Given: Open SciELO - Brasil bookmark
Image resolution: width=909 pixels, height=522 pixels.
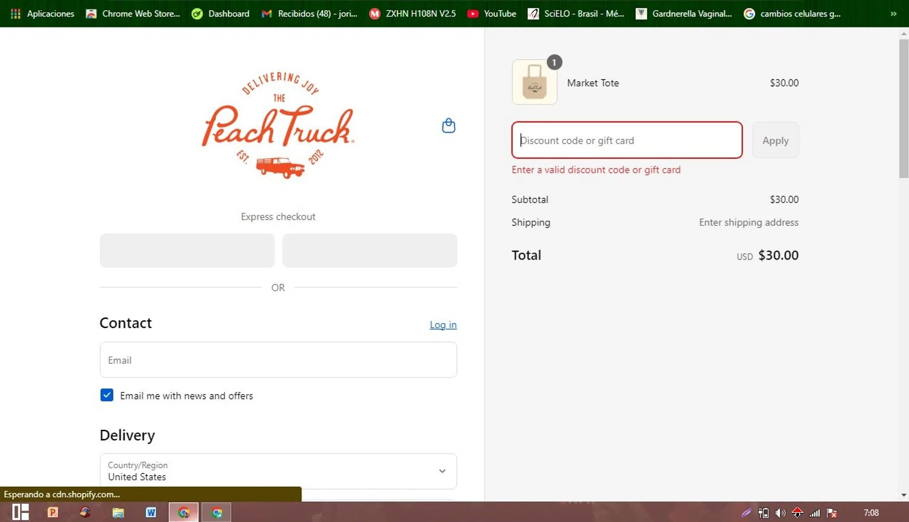Looking at the screenshot, I should 576,13.
